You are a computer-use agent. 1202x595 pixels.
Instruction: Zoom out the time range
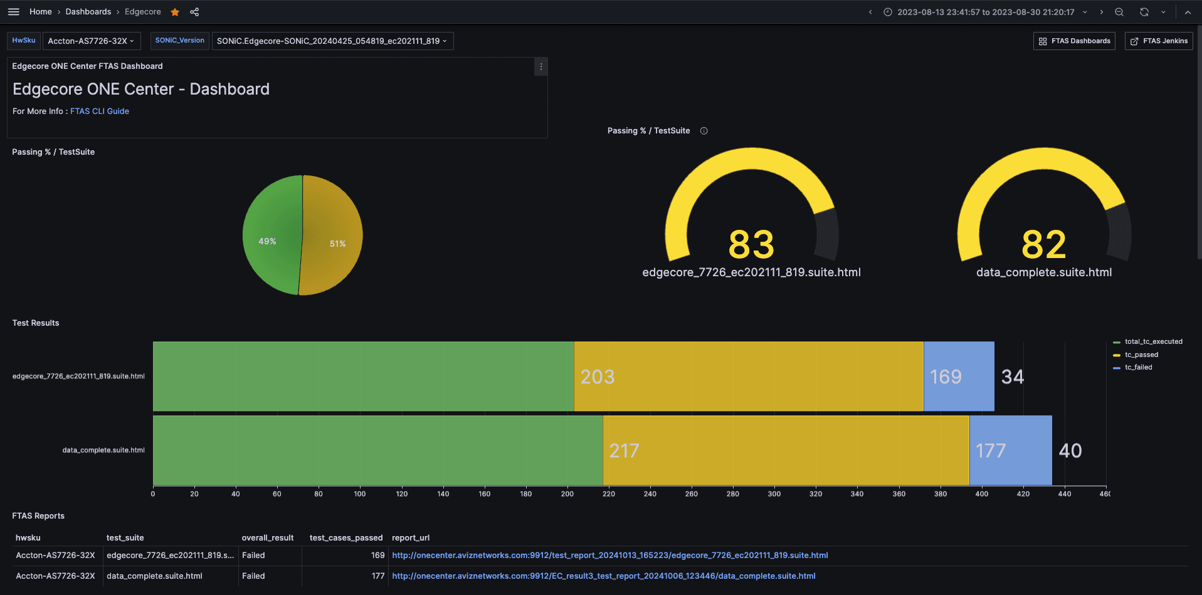[1119, 12]
